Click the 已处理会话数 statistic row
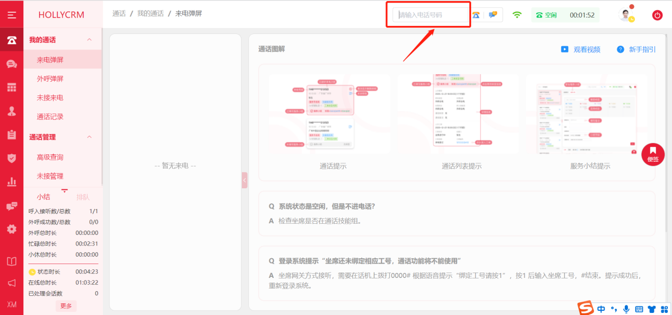 (x=63, y=293)
